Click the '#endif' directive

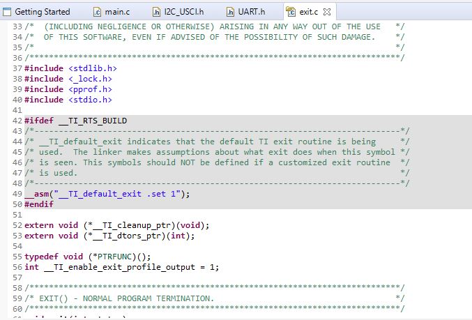coord(39,204)
